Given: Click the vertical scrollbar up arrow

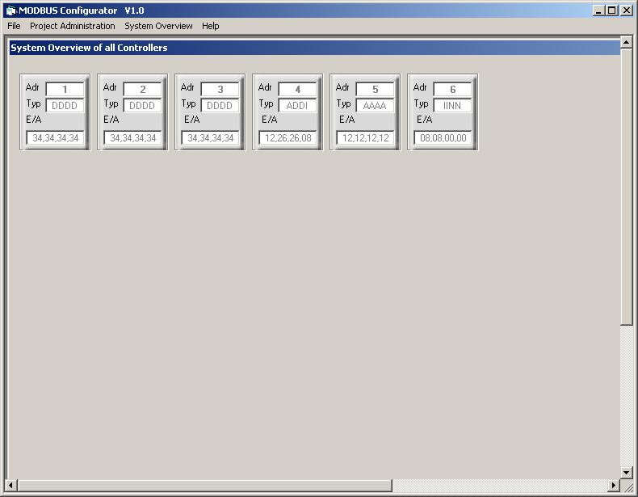Looking at the screenshot, I should [627, 41].
